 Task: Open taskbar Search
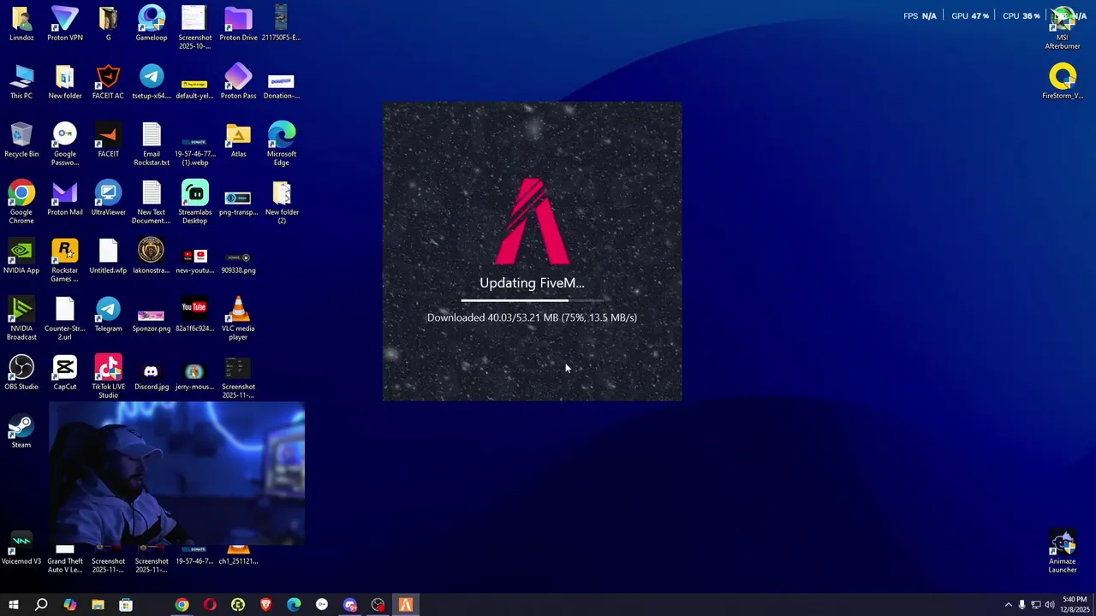41,605
